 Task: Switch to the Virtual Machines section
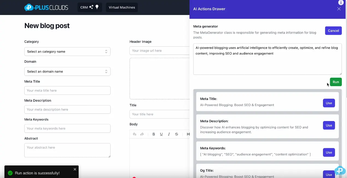tap(122, 7)
